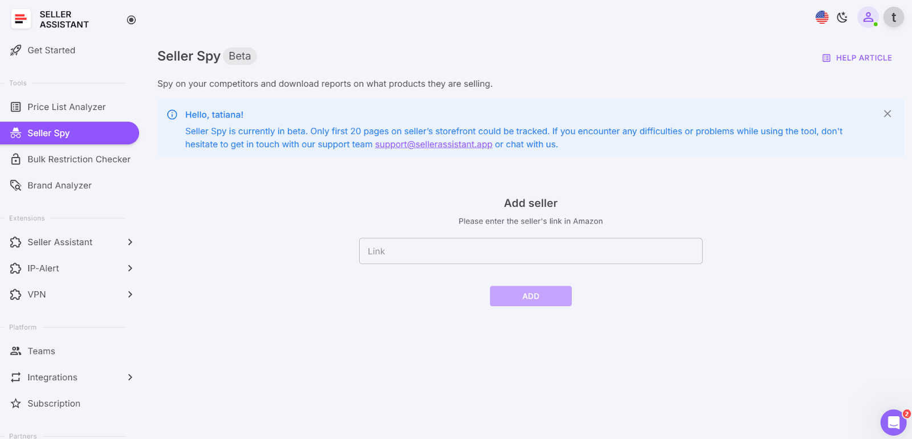
Task: Expand the VPN submenu chevron
Action: coord(130,295)
